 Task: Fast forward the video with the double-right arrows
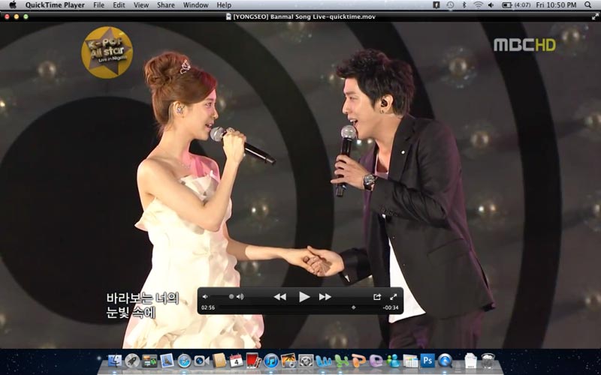pos(325,296)
